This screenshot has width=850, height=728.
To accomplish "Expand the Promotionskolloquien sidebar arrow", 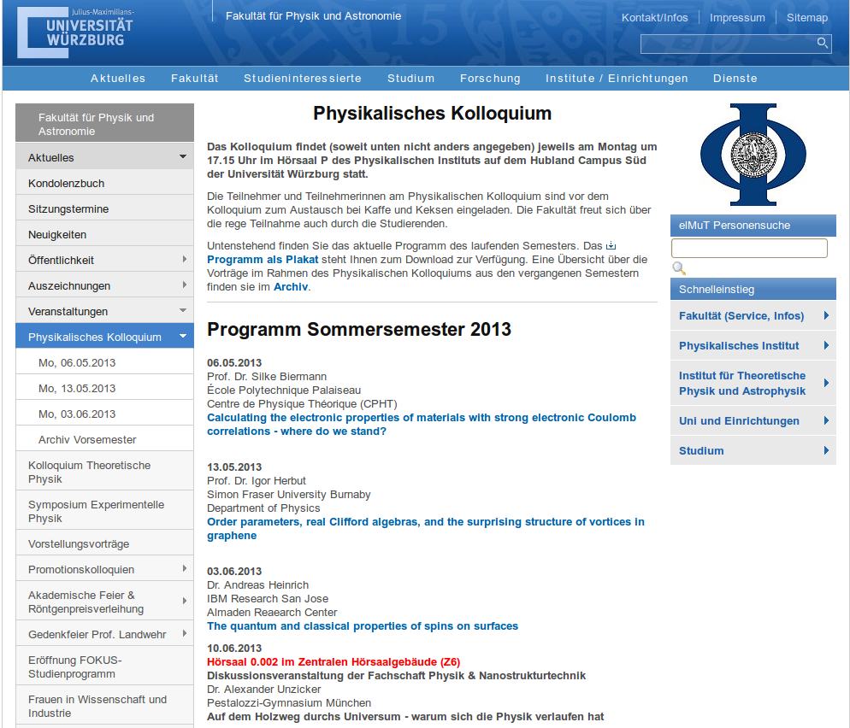I will pos(185,568).
